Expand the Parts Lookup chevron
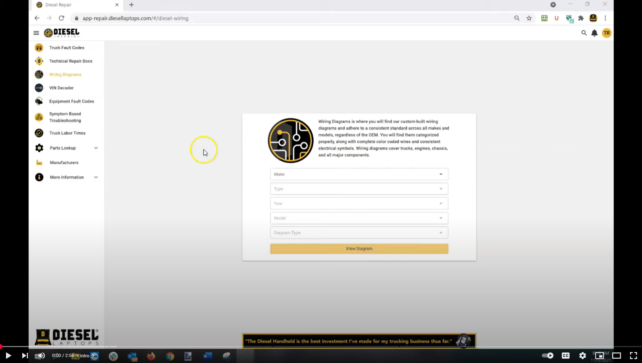Image resolution: width=642 pixels, height=363 pixels. click(x=96, y=148)
